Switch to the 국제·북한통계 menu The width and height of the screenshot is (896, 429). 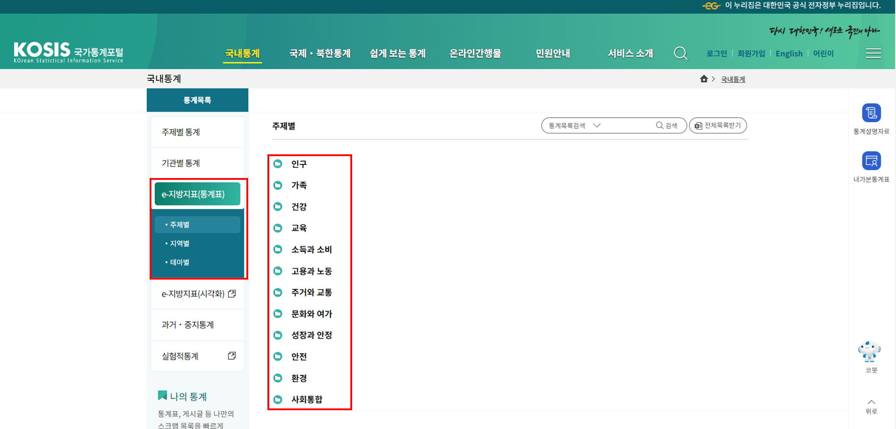[319, 53]
